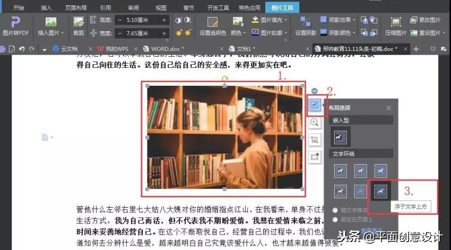The image size is (451, 250).
Task: Open the 页面布局 ribbon tab
Action: click(x=76, y=8)
